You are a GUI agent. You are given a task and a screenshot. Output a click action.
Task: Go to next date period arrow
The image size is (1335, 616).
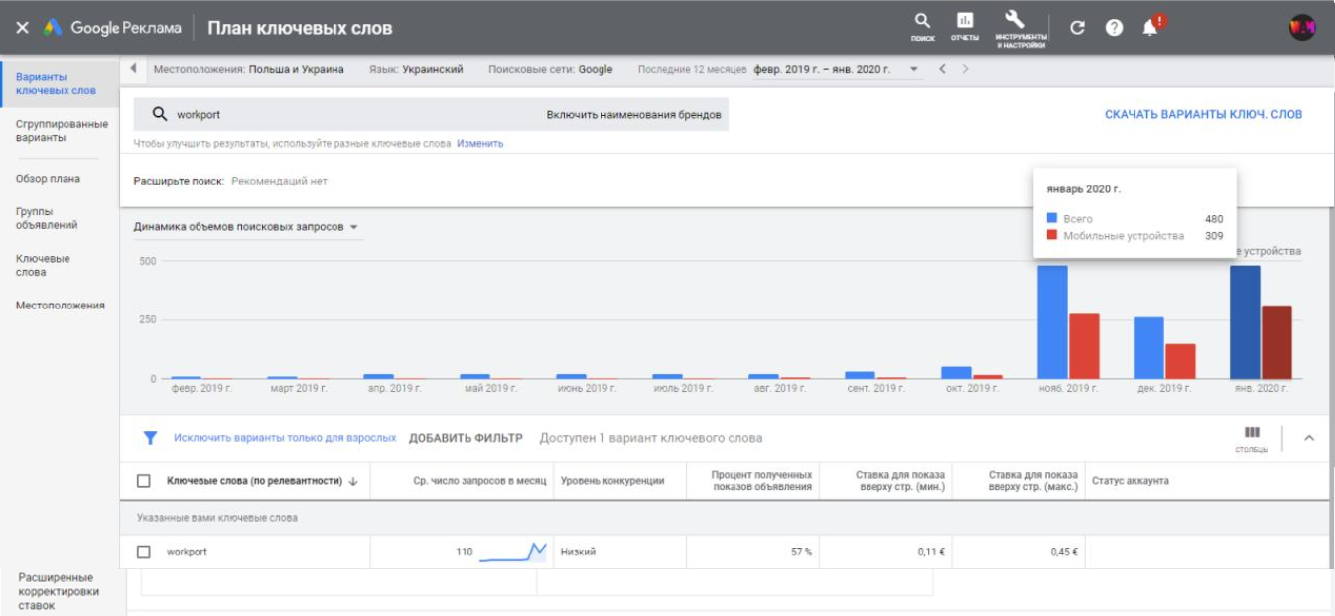point(965,69)
